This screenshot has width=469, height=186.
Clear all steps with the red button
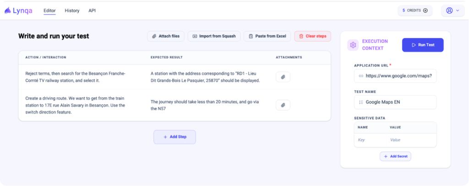point(312,36)
